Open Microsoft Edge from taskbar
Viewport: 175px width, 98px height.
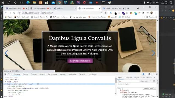28,2
